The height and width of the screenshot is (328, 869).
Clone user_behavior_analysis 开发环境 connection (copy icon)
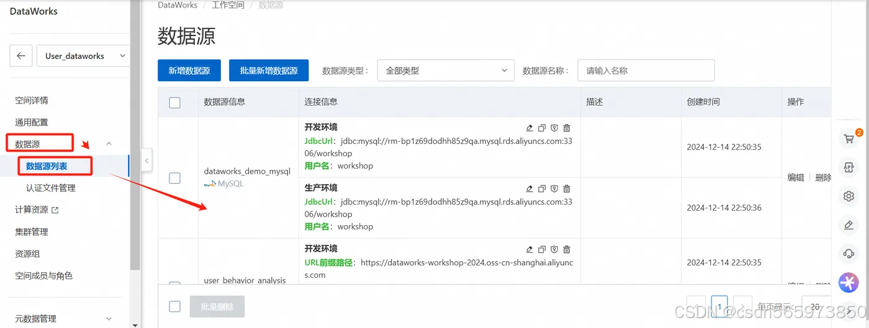[542, 249]
